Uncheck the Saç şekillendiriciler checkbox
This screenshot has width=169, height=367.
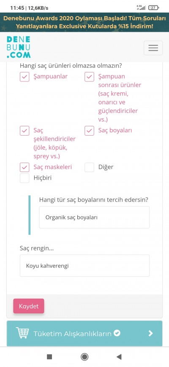pos(25,131)
